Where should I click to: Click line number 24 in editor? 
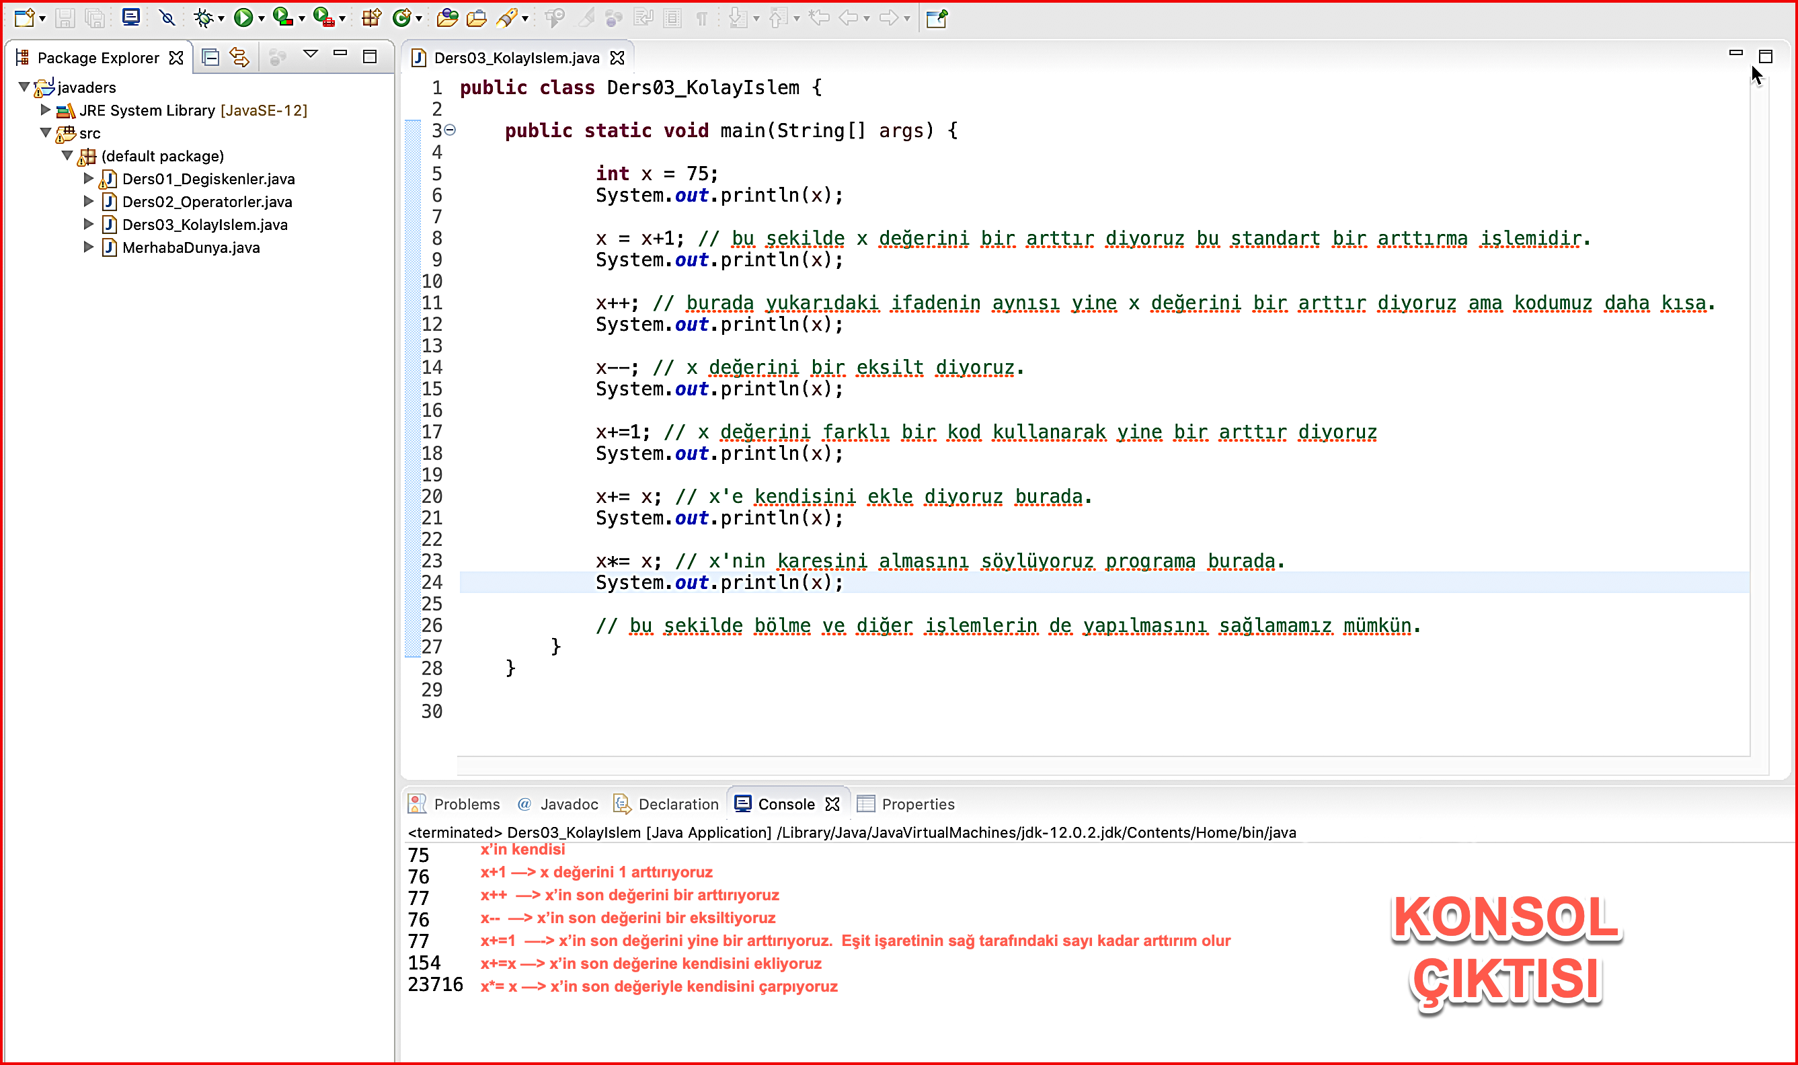click(x=432, y=583)
